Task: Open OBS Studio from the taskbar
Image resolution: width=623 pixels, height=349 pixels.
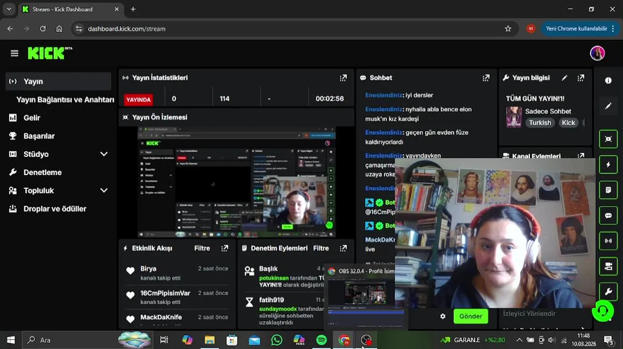Action: point(366,340)
